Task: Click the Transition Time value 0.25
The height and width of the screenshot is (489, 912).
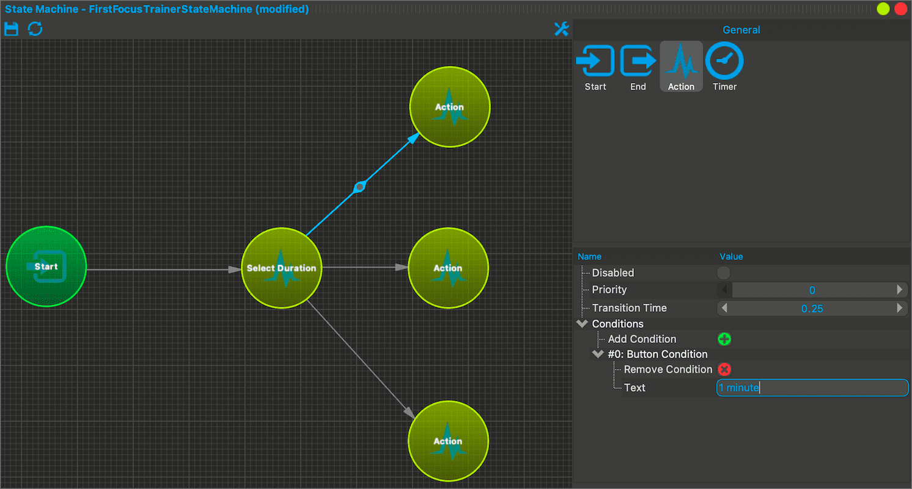Action: click(x=812, y=309)
